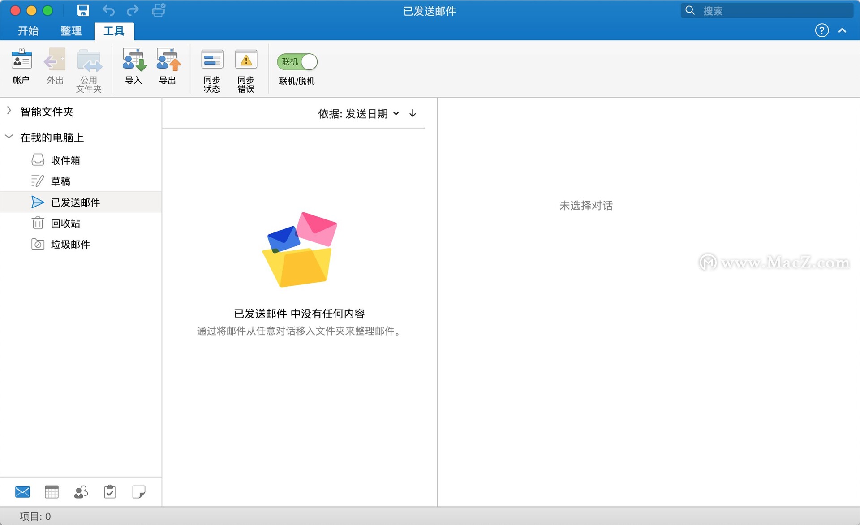860x525 pixels.
Task: Switch to the 开始 tab
Action: coord(28,31)
